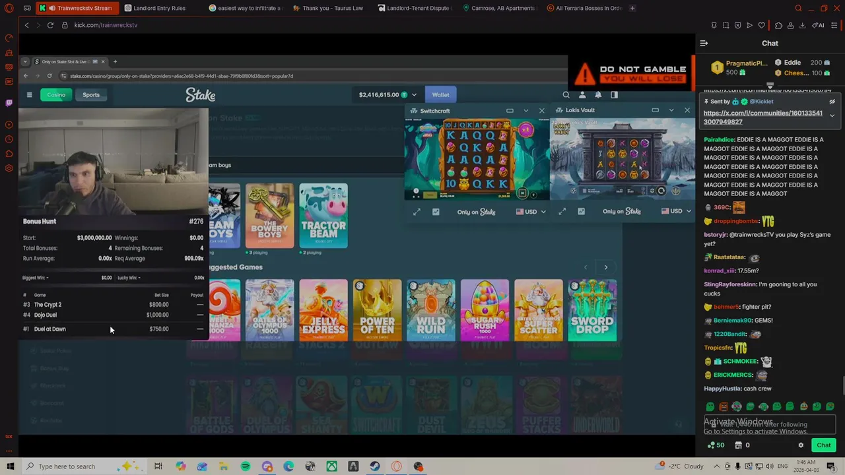
Task: Open Gates of Olympus 1000 thumbnail
Action: point(269,310)
